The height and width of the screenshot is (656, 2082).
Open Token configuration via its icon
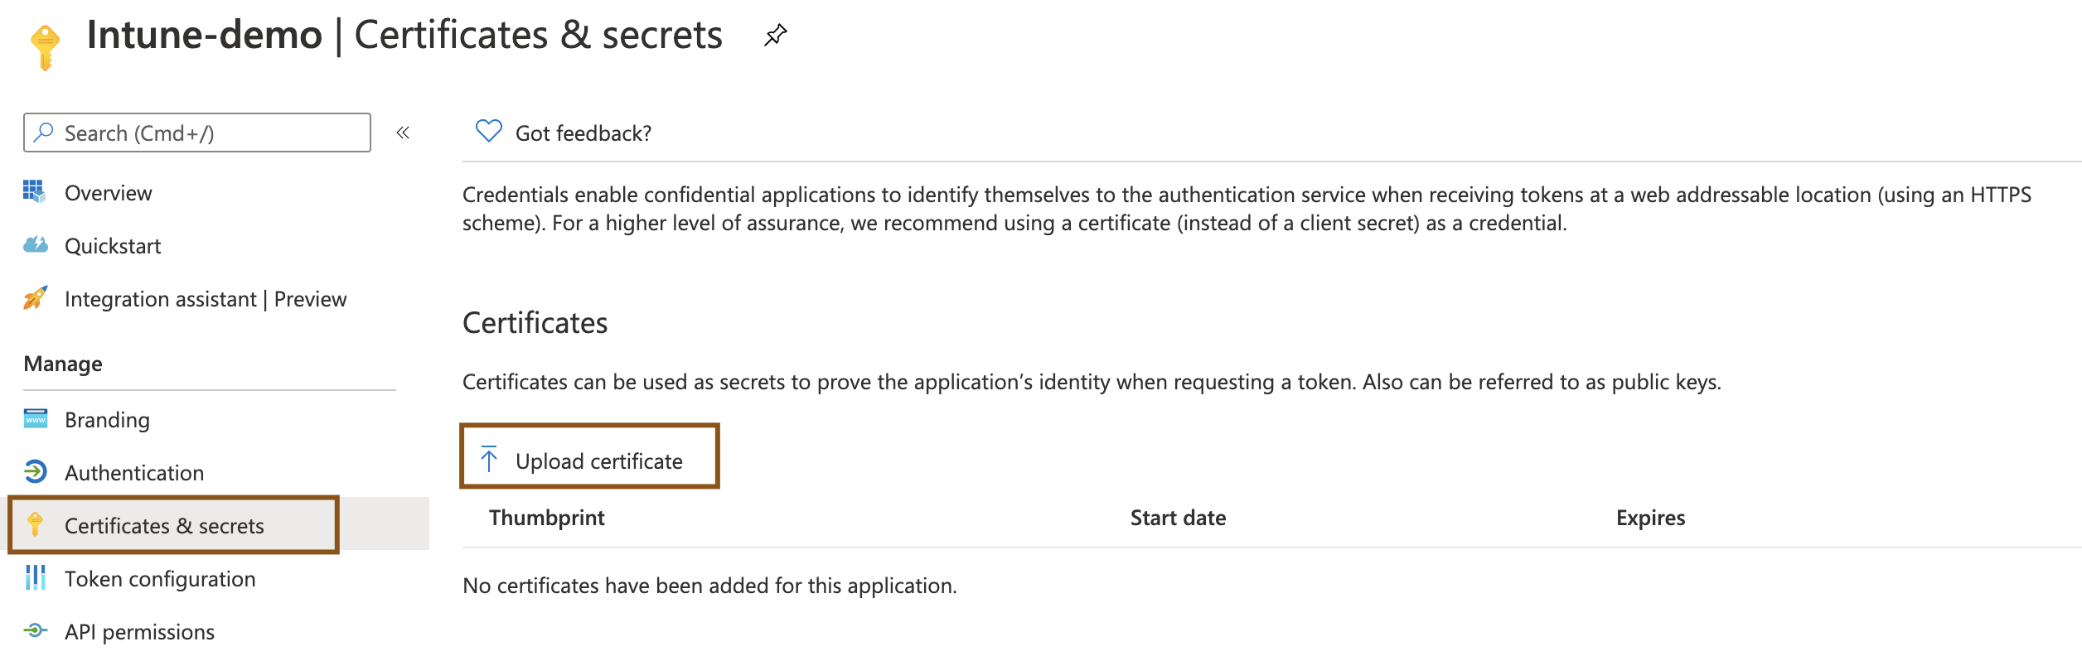pyautogui.click(x=36, y=578)
